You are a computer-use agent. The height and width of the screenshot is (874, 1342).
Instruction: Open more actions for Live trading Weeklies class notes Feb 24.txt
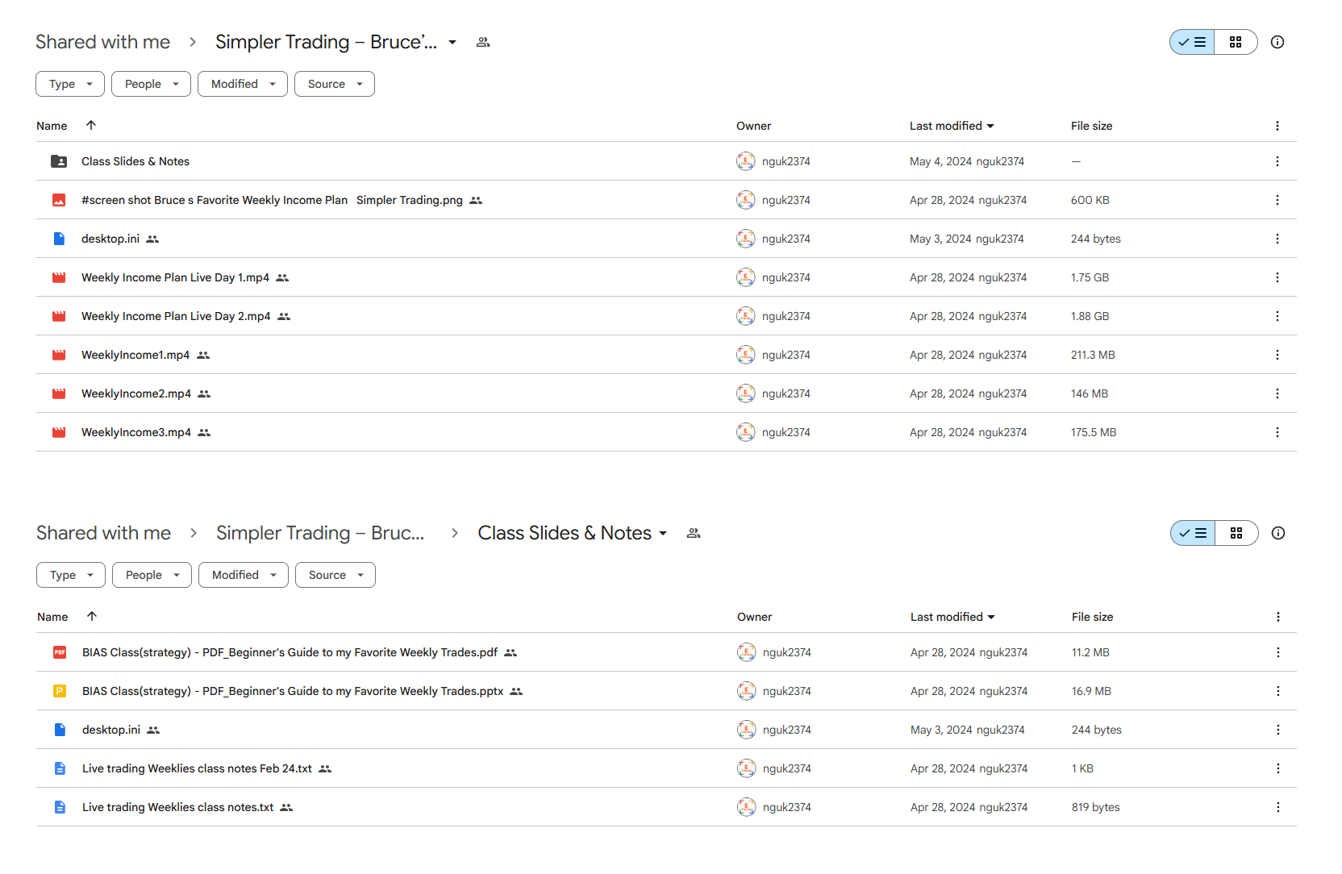click(1277, 768)
